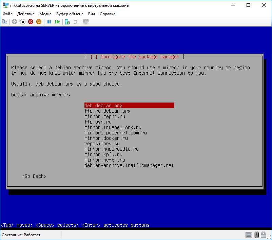Open the Буфер обмена menu
This screenshot has width=272, height=240.
pyautogui.click(x=70, y=14)
